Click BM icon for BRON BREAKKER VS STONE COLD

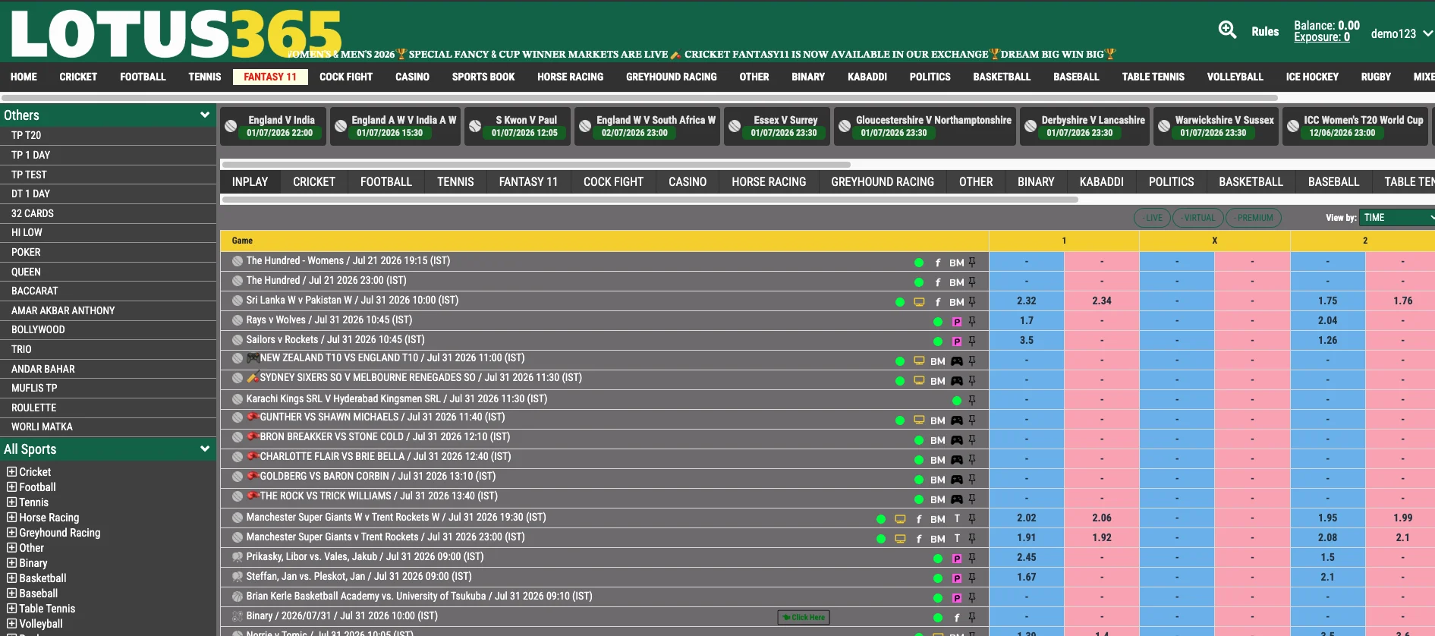pos(938,440)
